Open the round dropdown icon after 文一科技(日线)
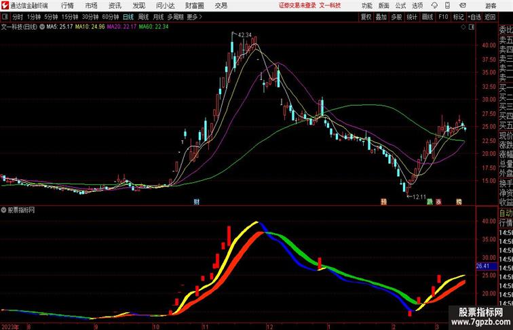Viewport: 513px width, 330px height. point(42,27)
